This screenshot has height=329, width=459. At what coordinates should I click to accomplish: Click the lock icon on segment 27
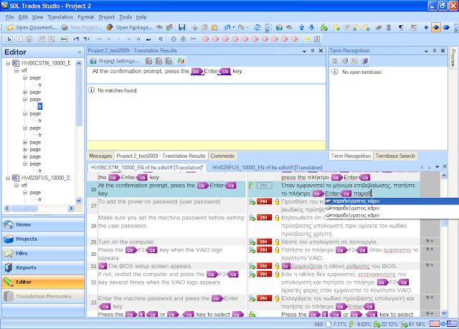pyautogui.click(x=277, y=201)
